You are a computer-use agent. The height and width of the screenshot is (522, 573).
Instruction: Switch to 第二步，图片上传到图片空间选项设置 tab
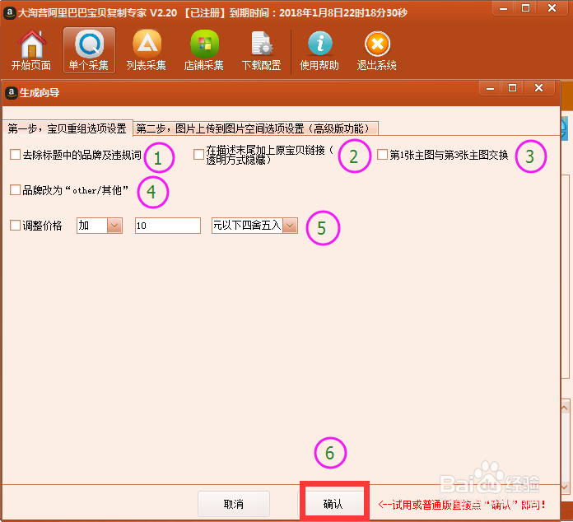point(256,128)
